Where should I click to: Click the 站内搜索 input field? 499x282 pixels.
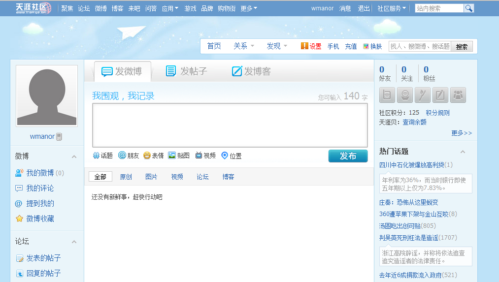pos(439,8)
